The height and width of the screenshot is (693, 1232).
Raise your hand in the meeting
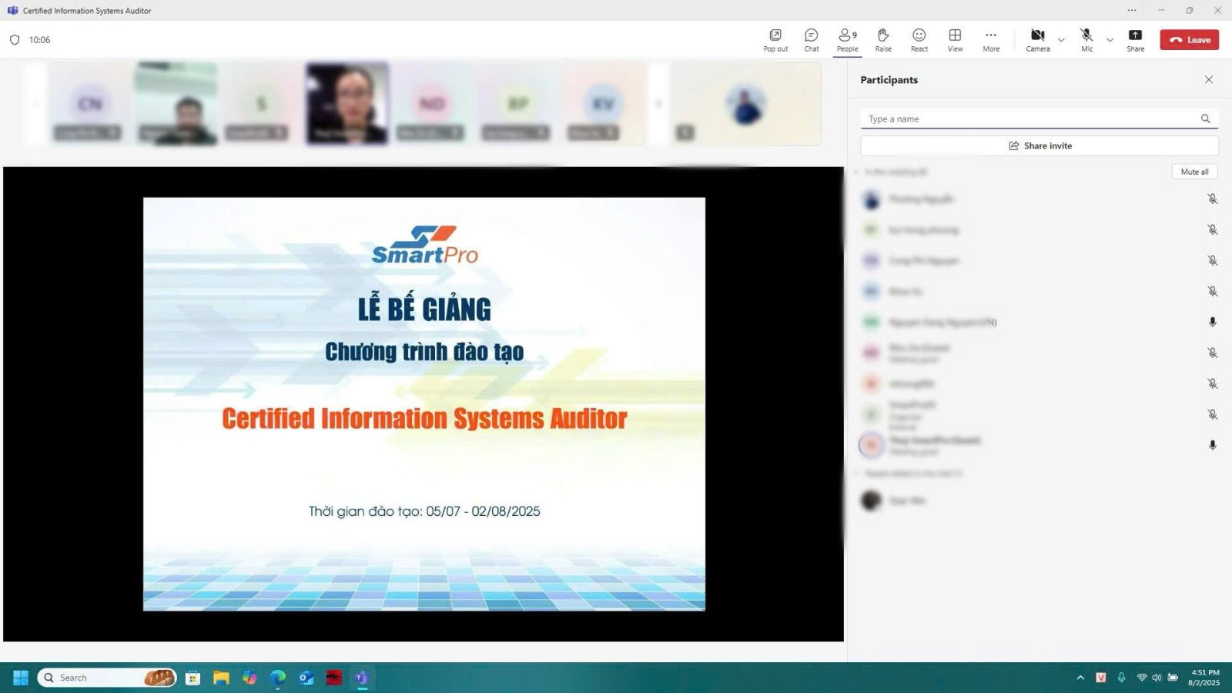point(883,40)
